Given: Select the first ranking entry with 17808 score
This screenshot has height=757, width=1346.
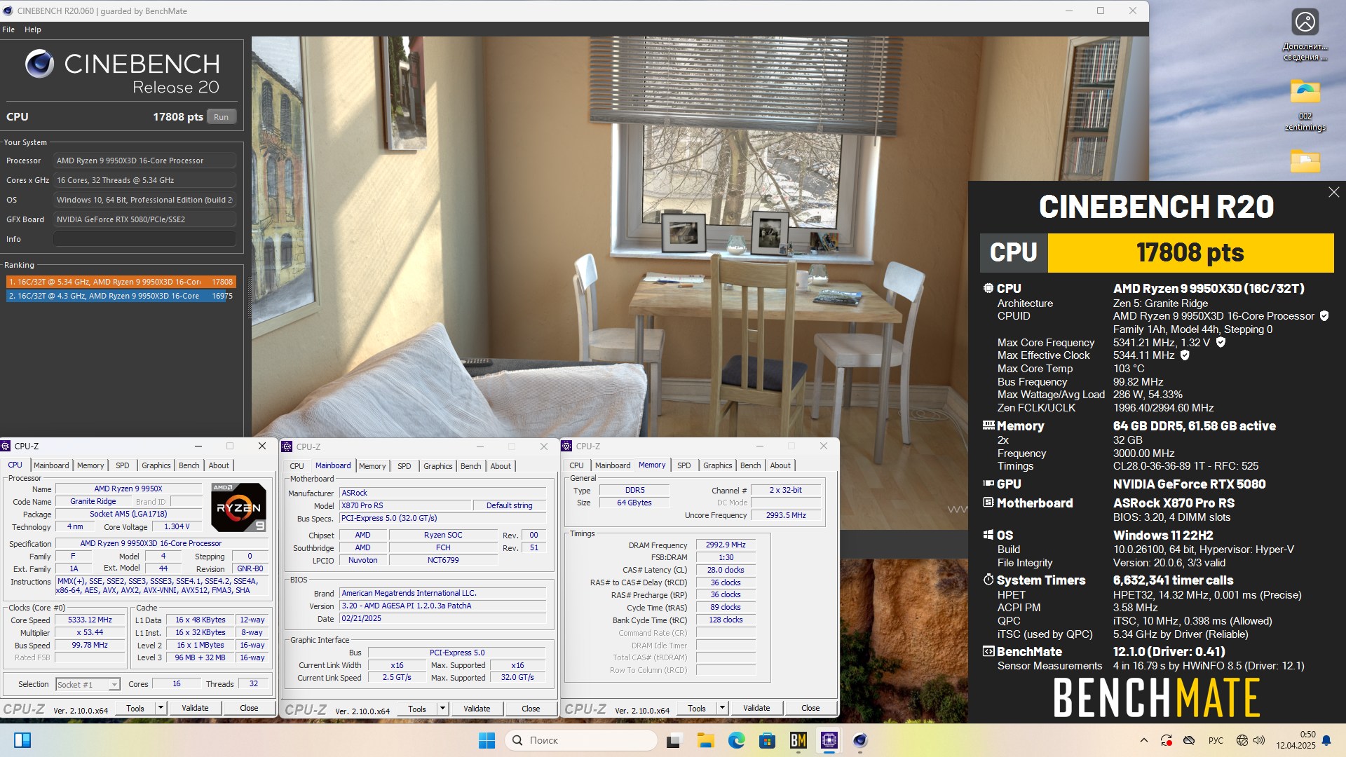Looking at the screenshot, I should pos(121,282).
